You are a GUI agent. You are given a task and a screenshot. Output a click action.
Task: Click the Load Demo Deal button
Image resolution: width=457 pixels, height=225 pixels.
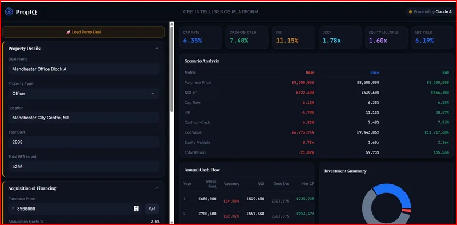[83, 32]
